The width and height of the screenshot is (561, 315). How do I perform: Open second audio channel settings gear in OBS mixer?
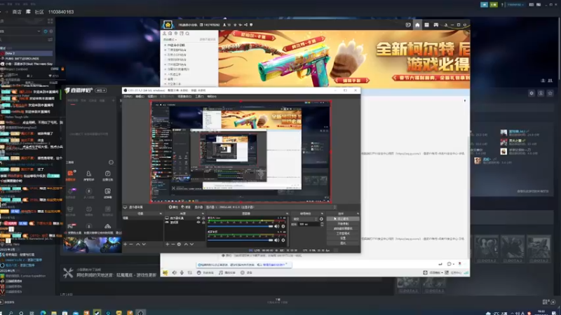pyautogui.click(x=283, y=240)
